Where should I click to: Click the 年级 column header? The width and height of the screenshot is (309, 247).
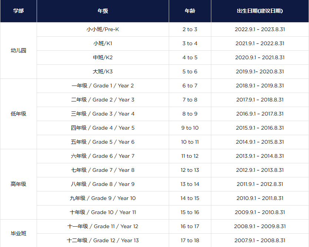103,11
